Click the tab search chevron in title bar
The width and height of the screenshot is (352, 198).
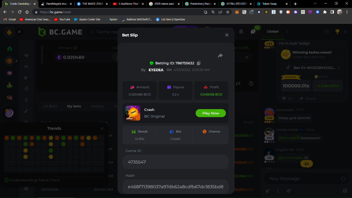tap(315, 4)
